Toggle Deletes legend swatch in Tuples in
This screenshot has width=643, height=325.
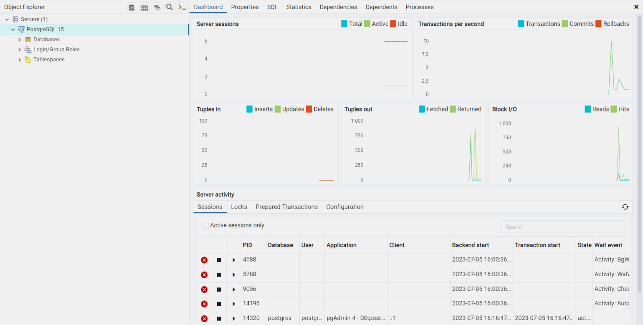pos(309,109)
